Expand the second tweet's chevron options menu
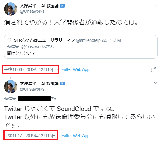This screenshot has height=142, width=160. (x=155, y=83)
